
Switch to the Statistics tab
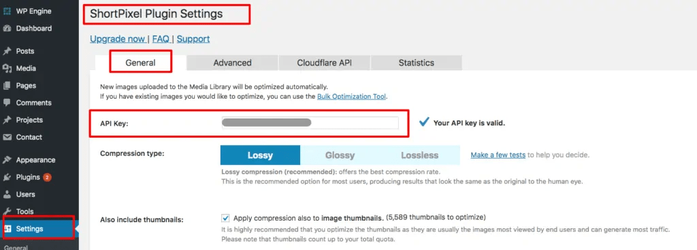(x=417, y=63)
